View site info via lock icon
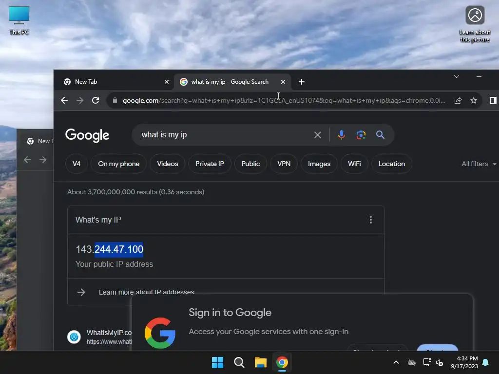The width and height of the screenshot is (499, 374). click(115, 100)
